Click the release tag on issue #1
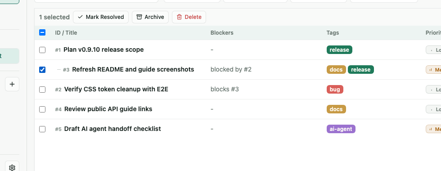This screenshot has height=171, width=441. point(339,50)
